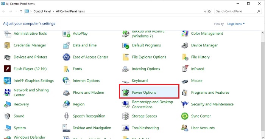Click the green Sync Center icon

(185, 116)
